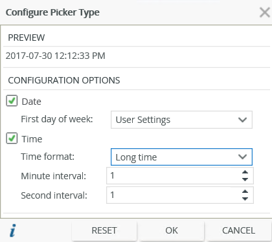Confirm with the OK button
Screen dimensions: 272x242
pos(172,230)
